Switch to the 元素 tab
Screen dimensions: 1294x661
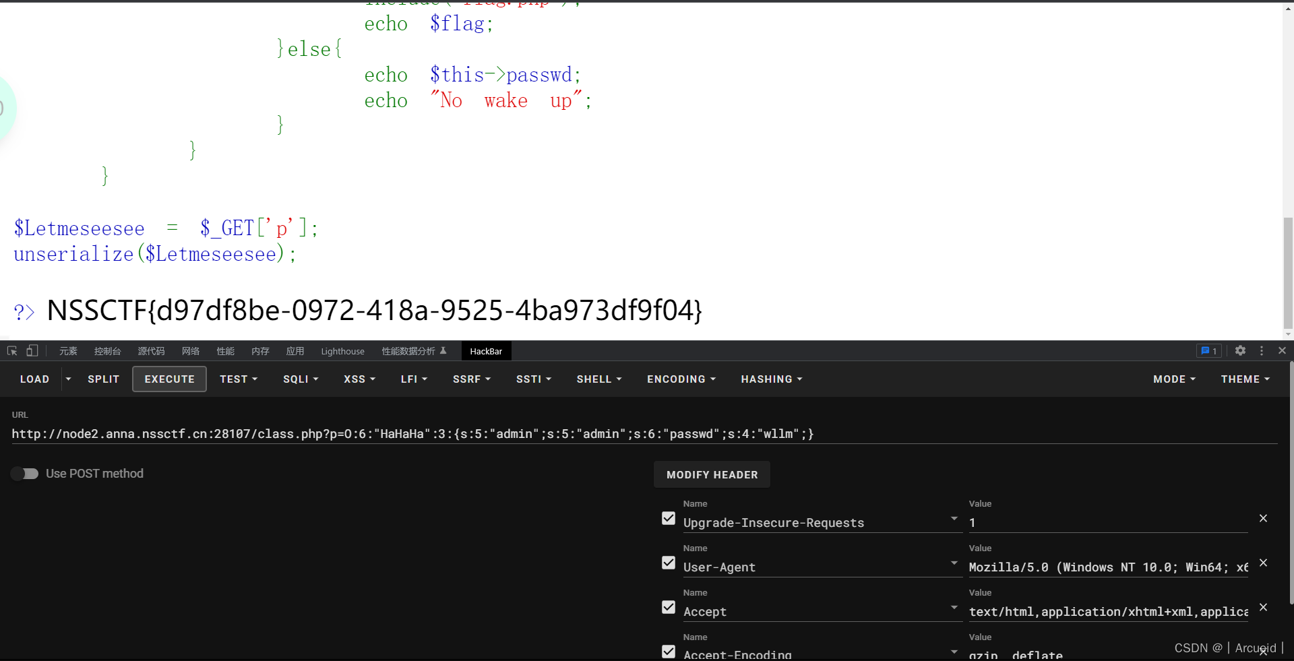68,351
